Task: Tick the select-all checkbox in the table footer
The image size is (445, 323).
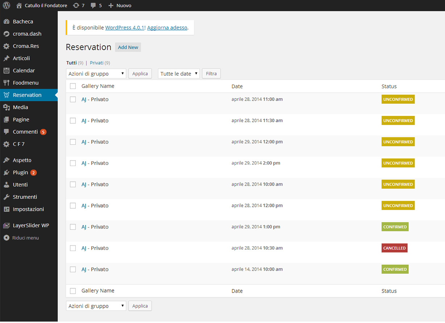Action: [73, 291]
